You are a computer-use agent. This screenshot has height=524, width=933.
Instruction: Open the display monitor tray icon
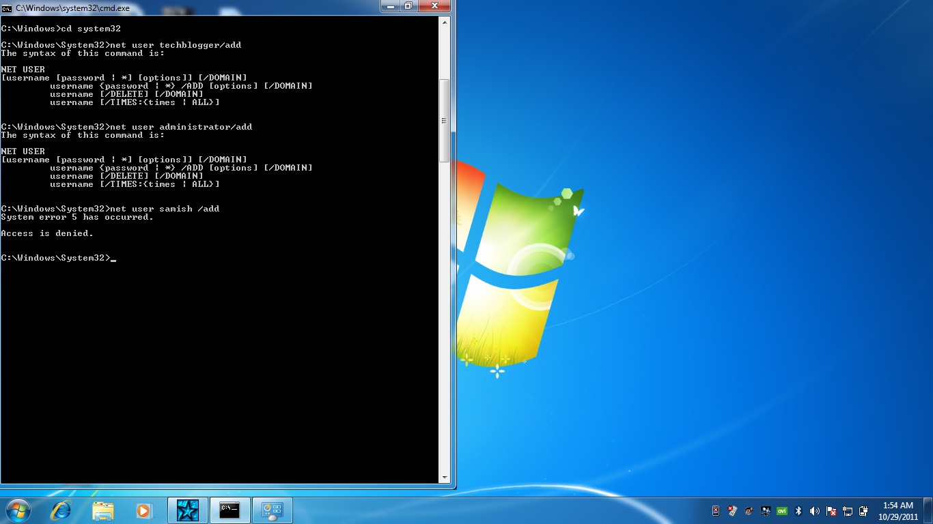[766, 510]
